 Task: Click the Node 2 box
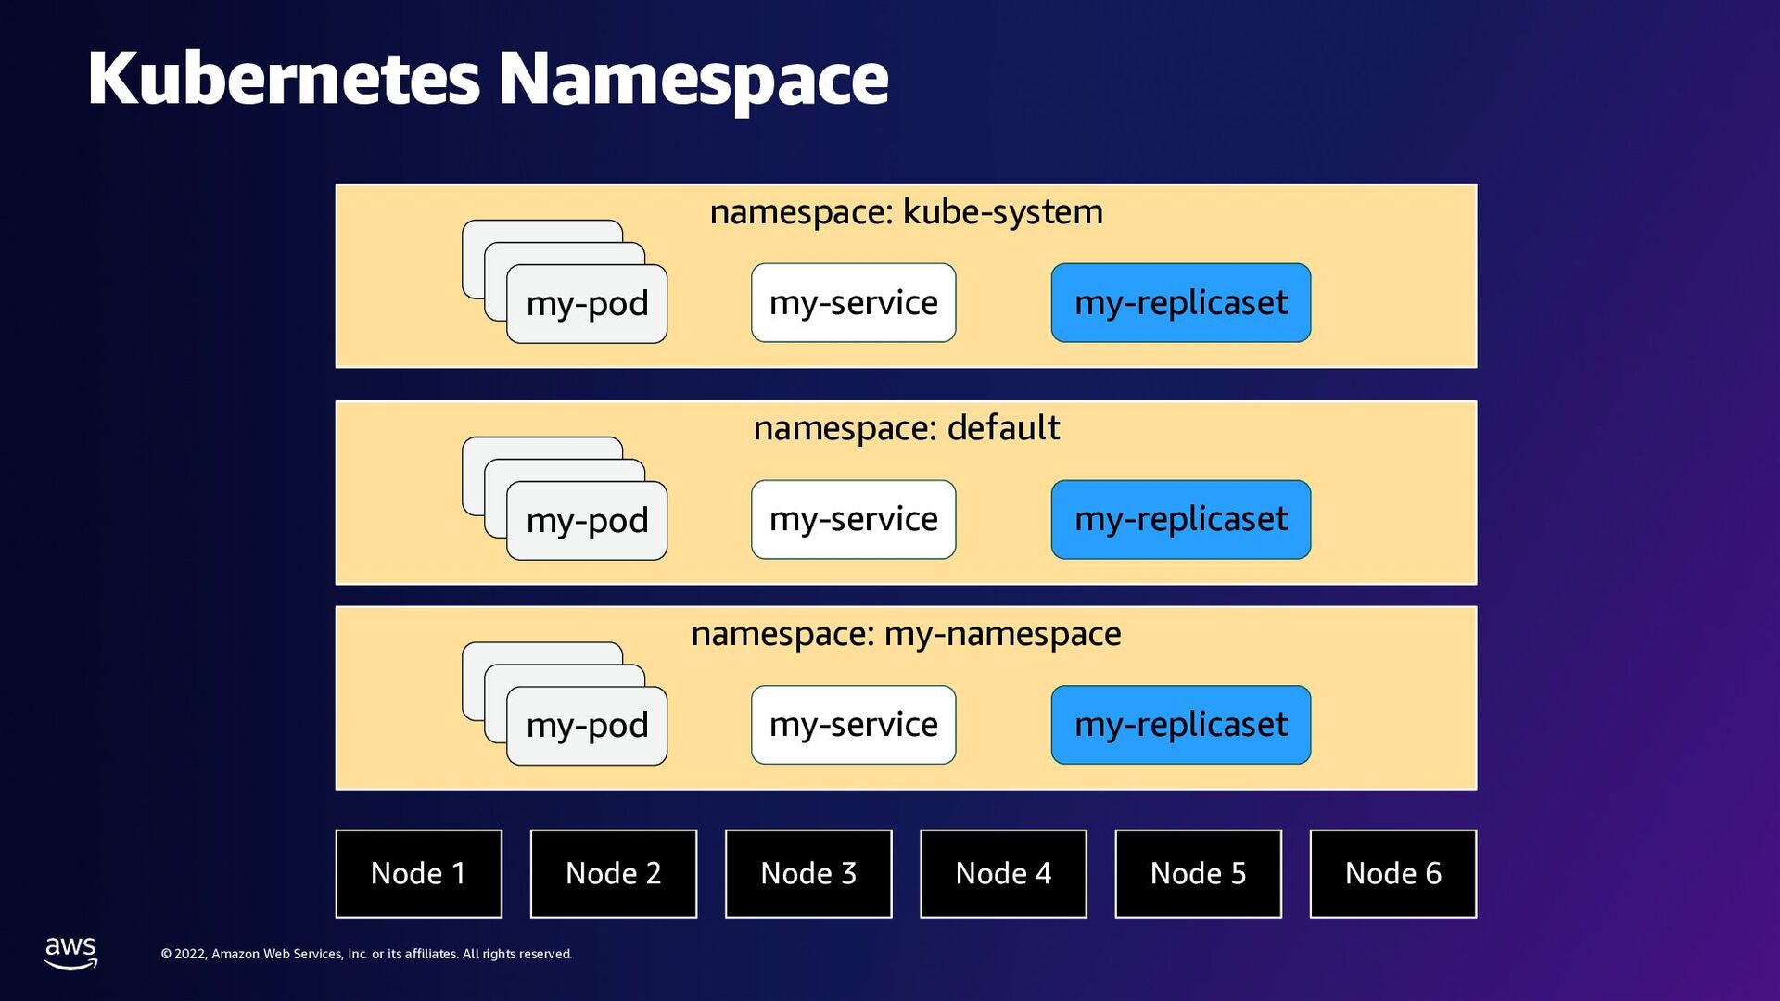[x=613, y=873]
